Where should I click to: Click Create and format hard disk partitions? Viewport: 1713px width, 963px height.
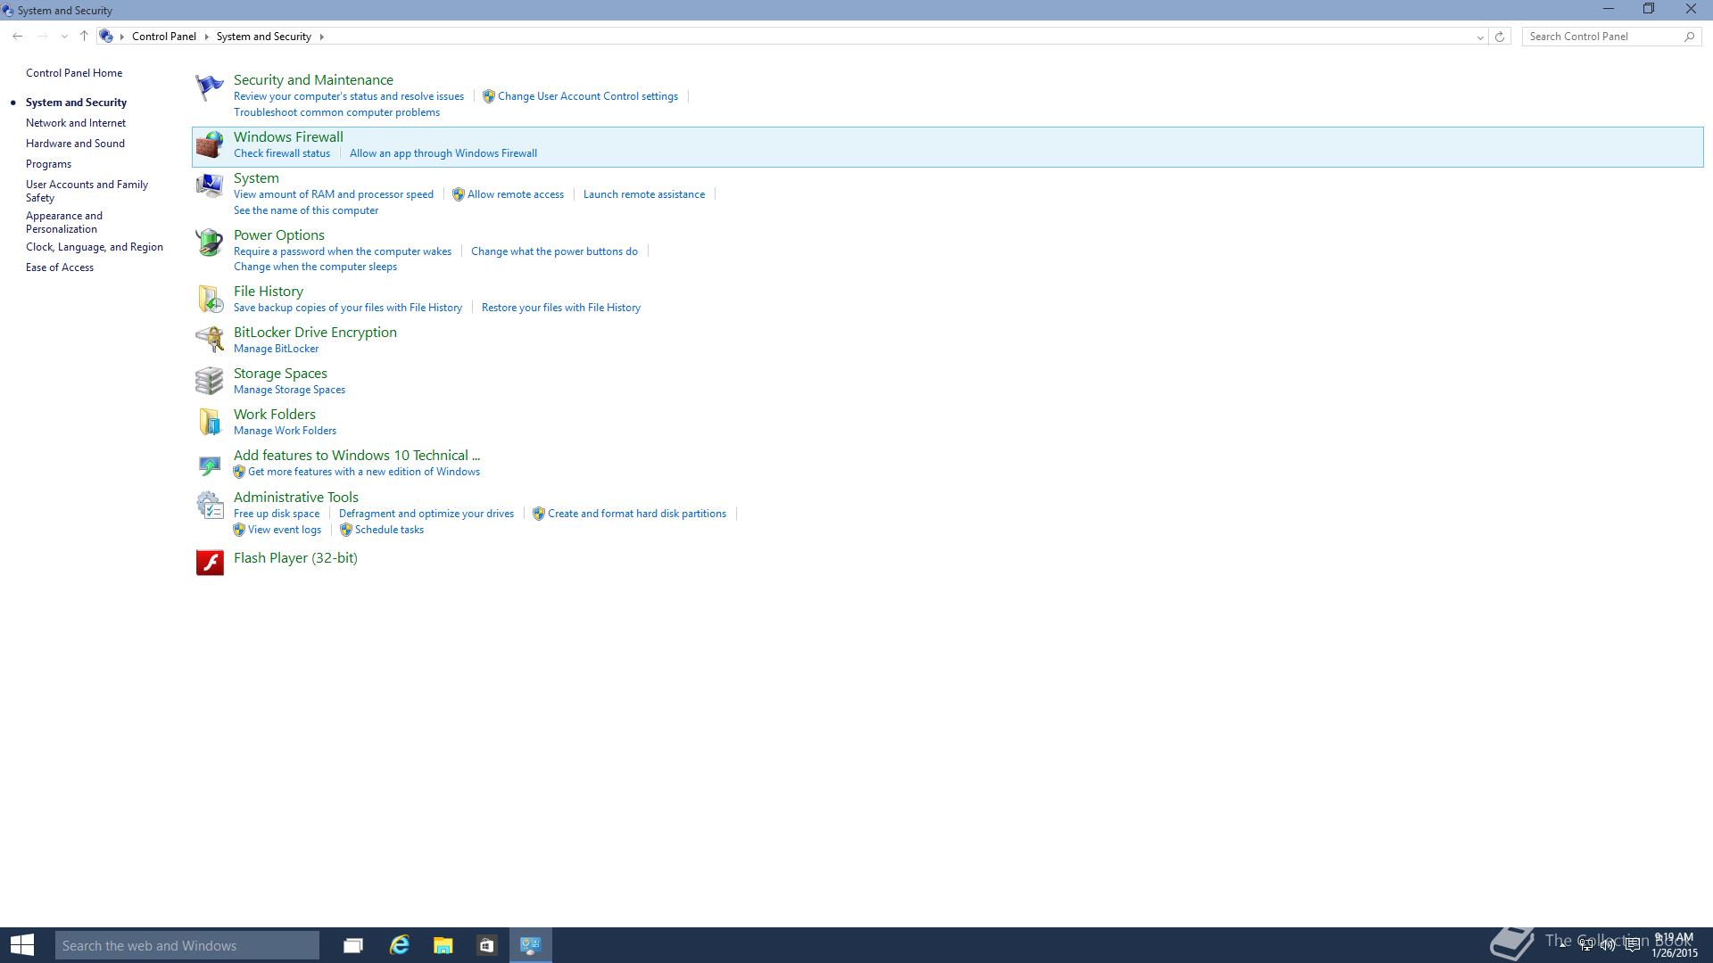[637, 514]
